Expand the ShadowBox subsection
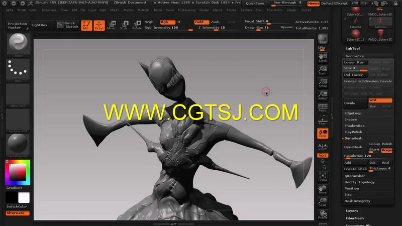The width and height of the screenshot is (402, 226). [354, 126]
